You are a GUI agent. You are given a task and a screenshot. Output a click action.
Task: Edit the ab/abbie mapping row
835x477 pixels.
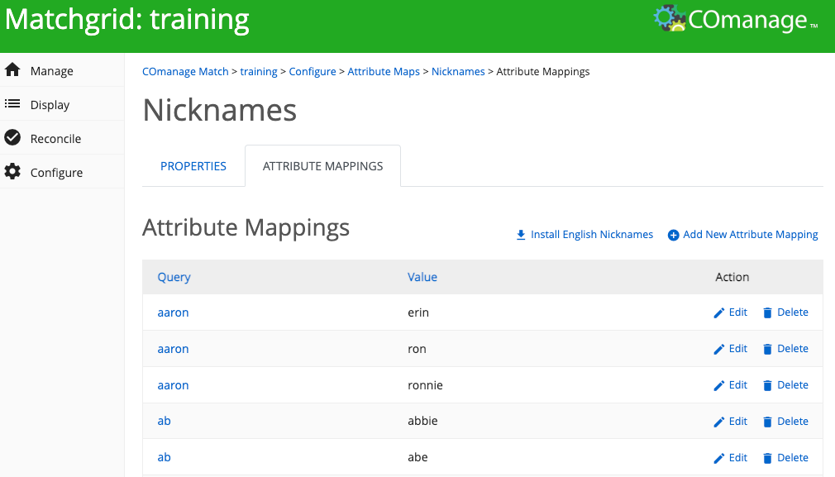tap(730, 421)
